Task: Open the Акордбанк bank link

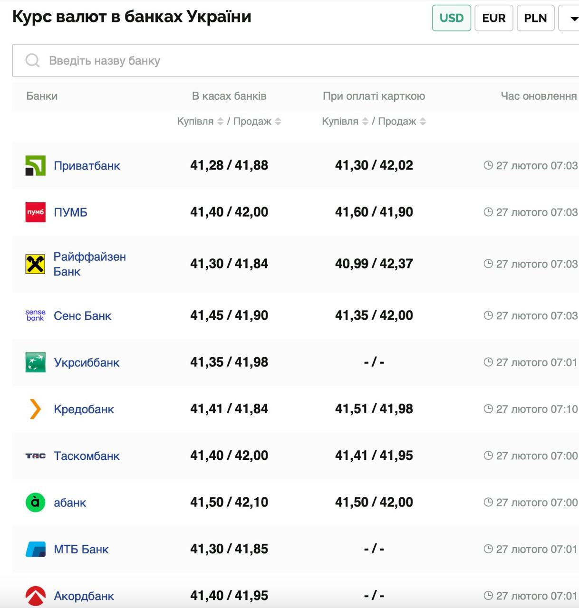Action: pos(84,596)
